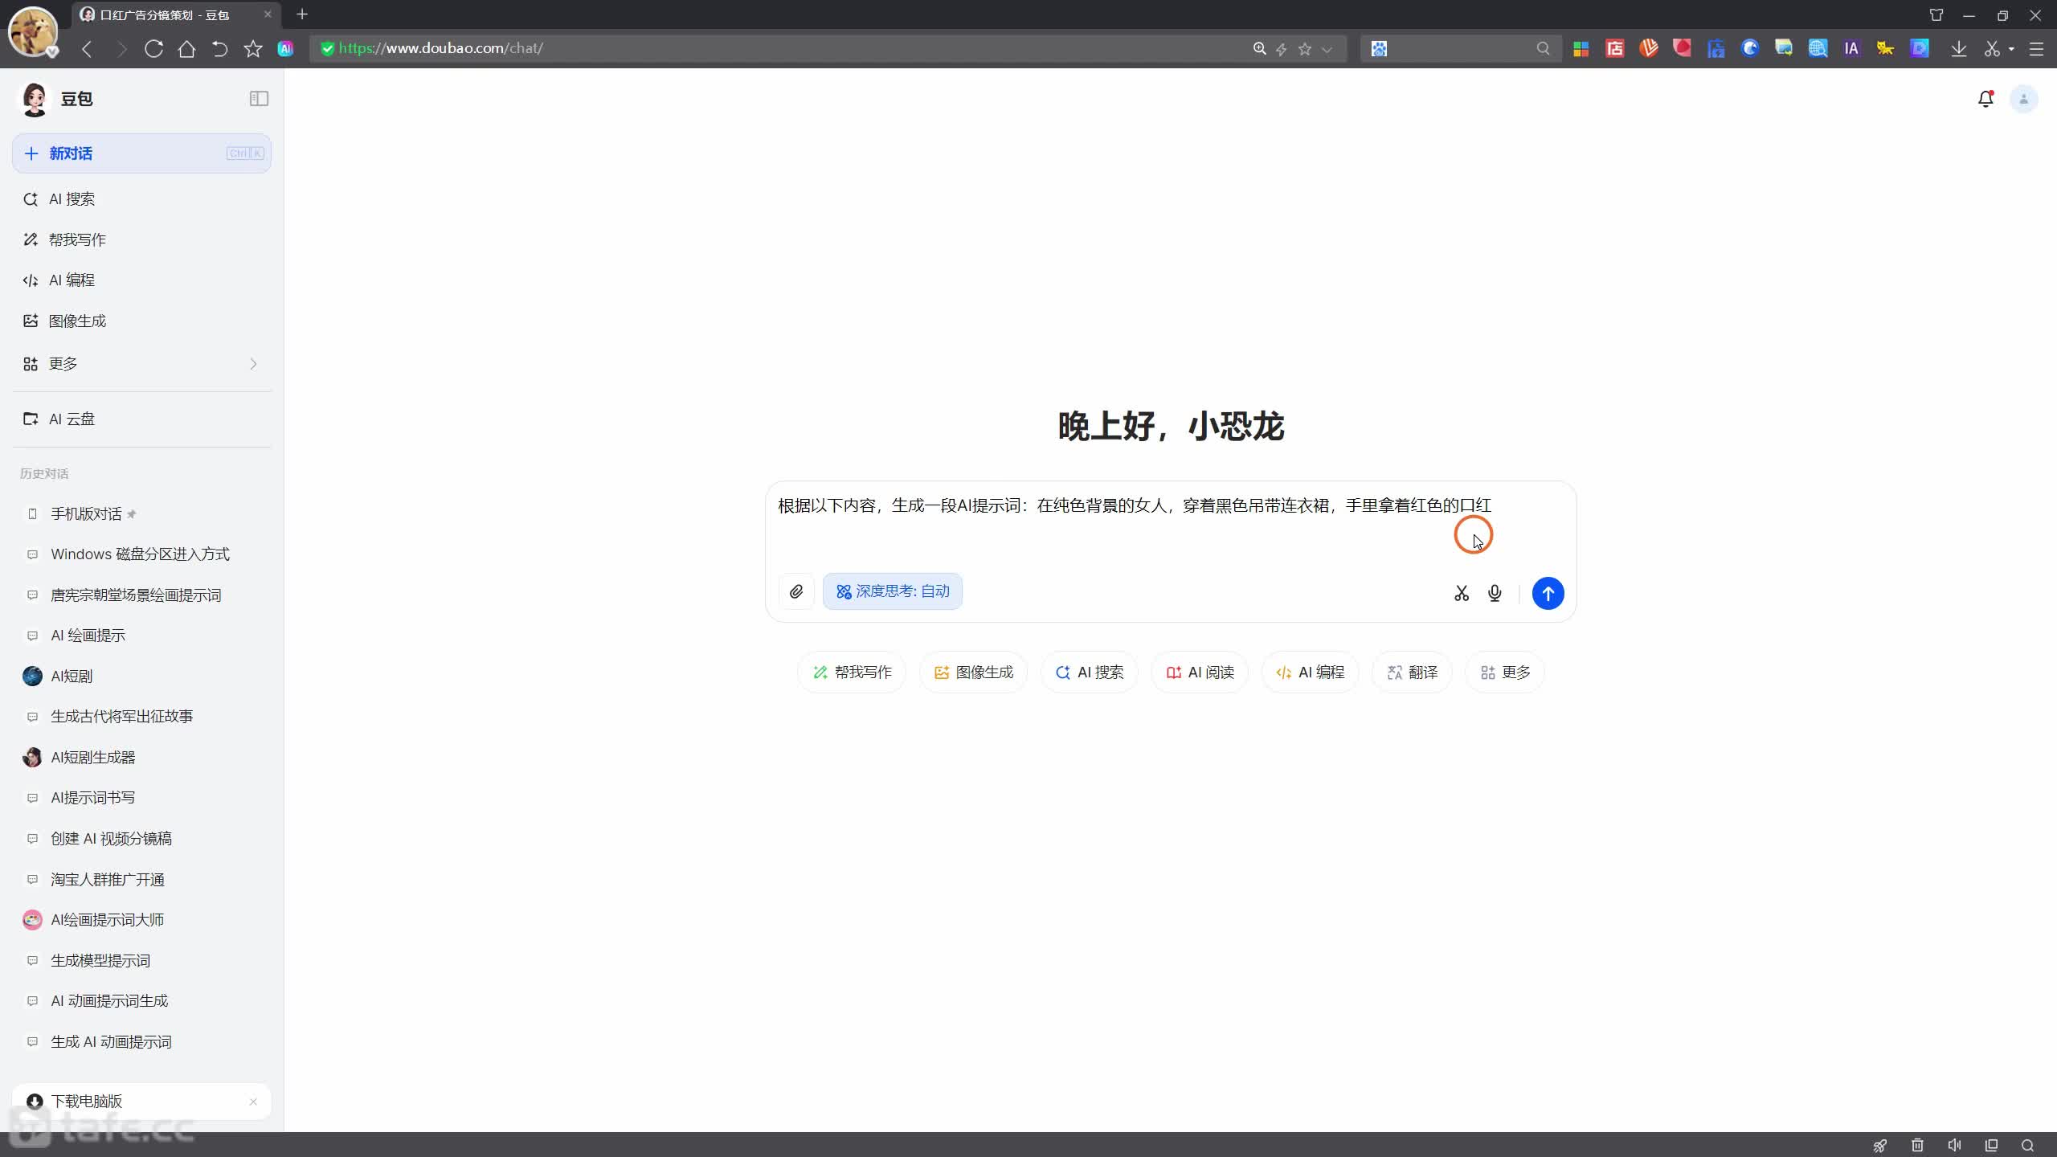The height and width of the screenshot is (1157, 2057).
Task: Click into the chat prompt text field
Action: click(x=1170, y=522)
